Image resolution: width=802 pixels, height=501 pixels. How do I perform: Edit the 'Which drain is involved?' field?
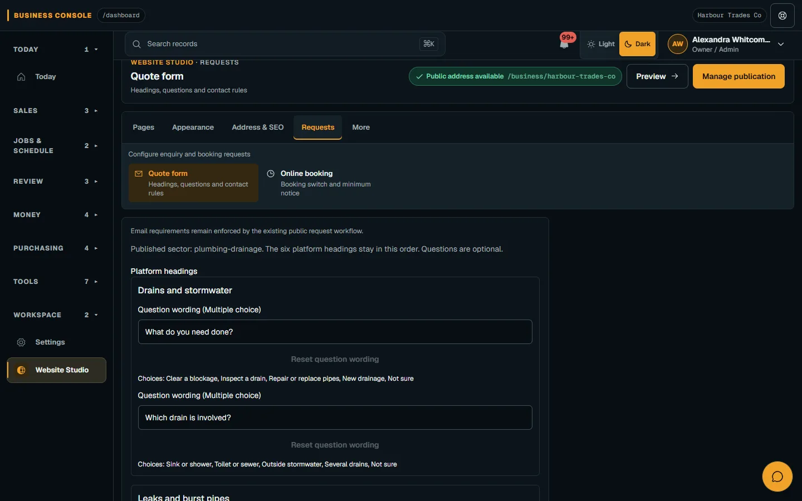pyautogui.click(x=335, y=417)
